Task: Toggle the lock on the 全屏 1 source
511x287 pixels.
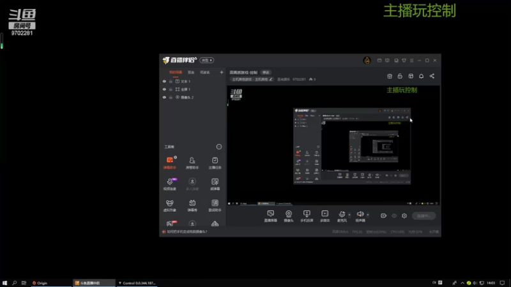Action: pos(171,89)
